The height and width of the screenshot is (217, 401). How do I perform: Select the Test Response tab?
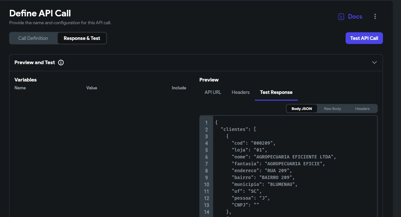click(x=276, y=92)
